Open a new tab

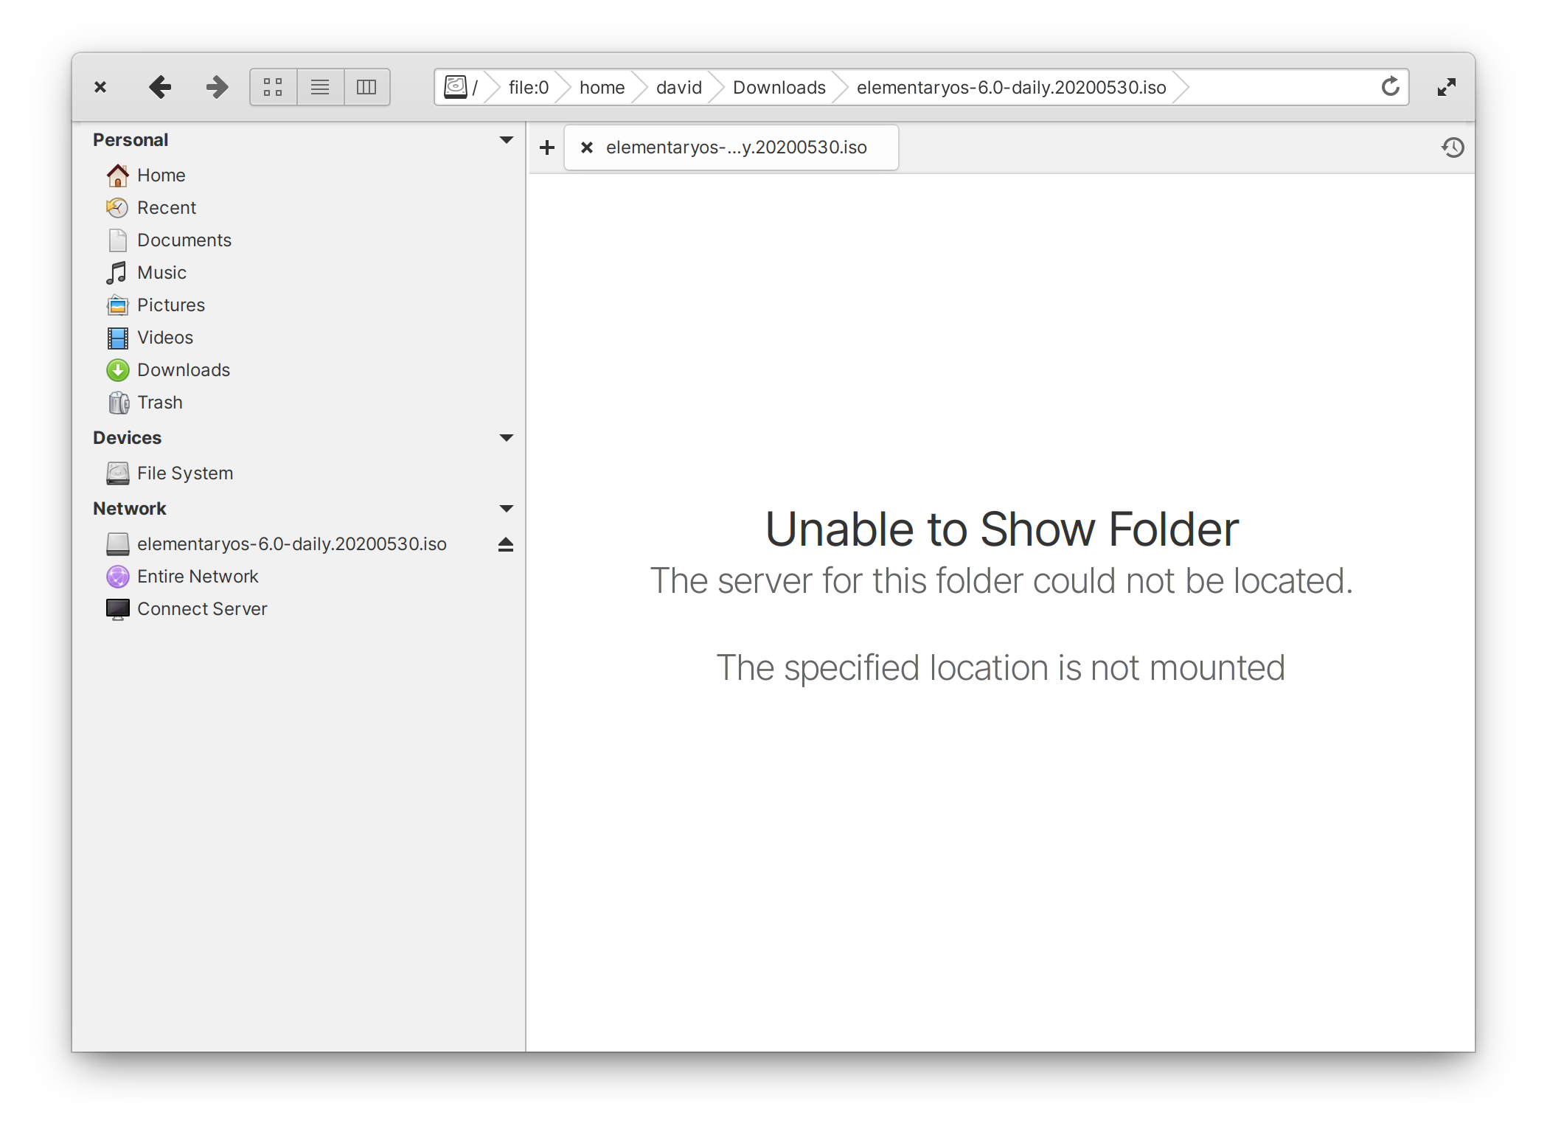coord(546,147)
